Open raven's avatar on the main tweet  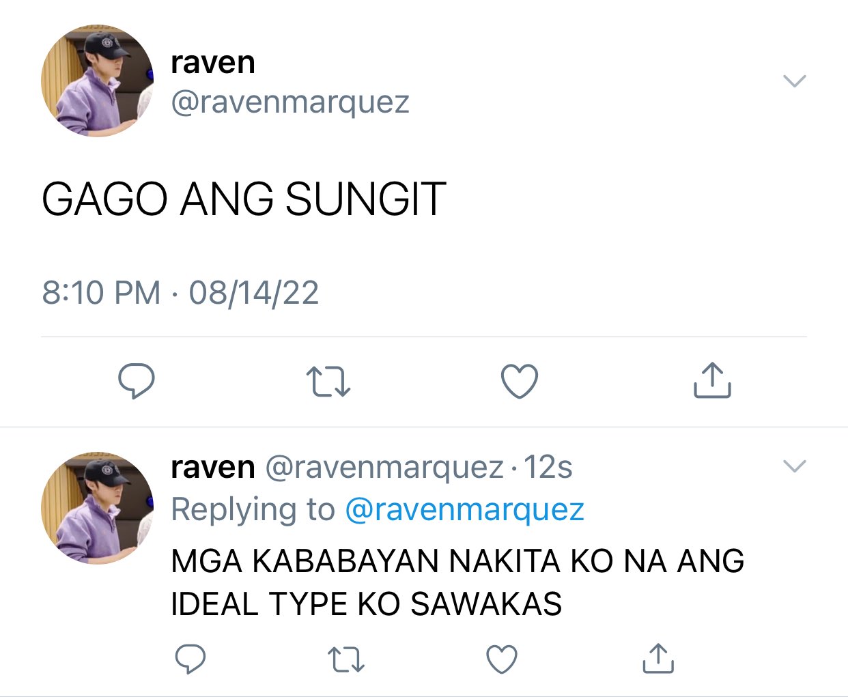[x=97, y=81]
